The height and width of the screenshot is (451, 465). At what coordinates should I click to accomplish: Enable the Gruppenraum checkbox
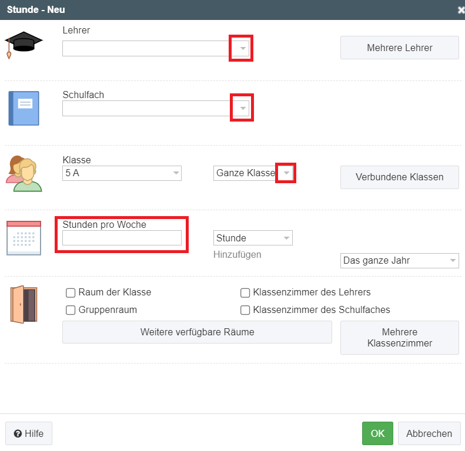71,310
